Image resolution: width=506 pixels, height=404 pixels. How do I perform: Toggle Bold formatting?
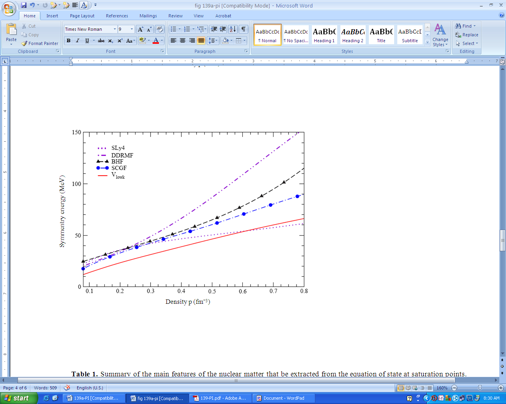pos(68,41)
